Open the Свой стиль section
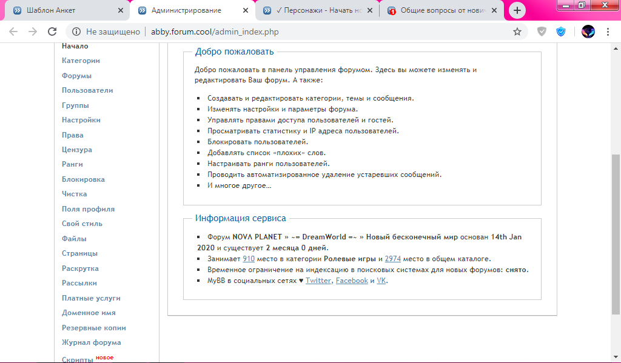This screenshot has width=621, height=363. 82,224
